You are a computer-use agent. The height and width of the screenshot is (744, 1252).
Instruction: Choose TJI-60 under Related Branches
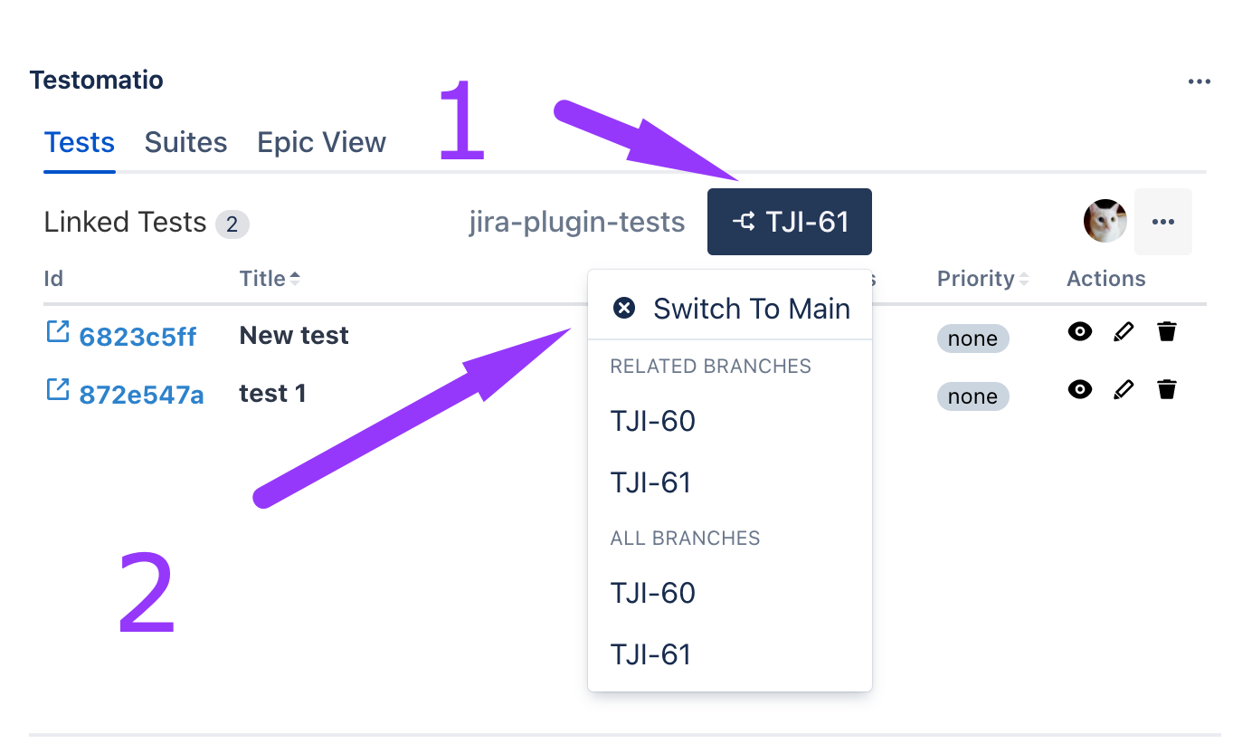[652, 421]
